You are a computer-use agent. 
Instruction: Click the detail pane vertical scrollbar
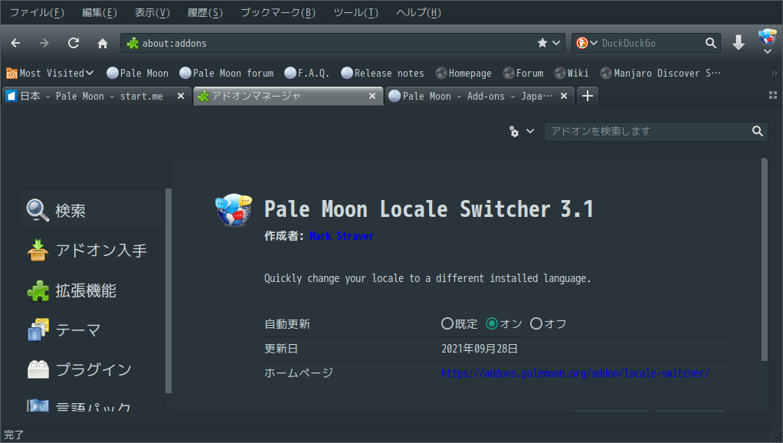coord(764,259)
